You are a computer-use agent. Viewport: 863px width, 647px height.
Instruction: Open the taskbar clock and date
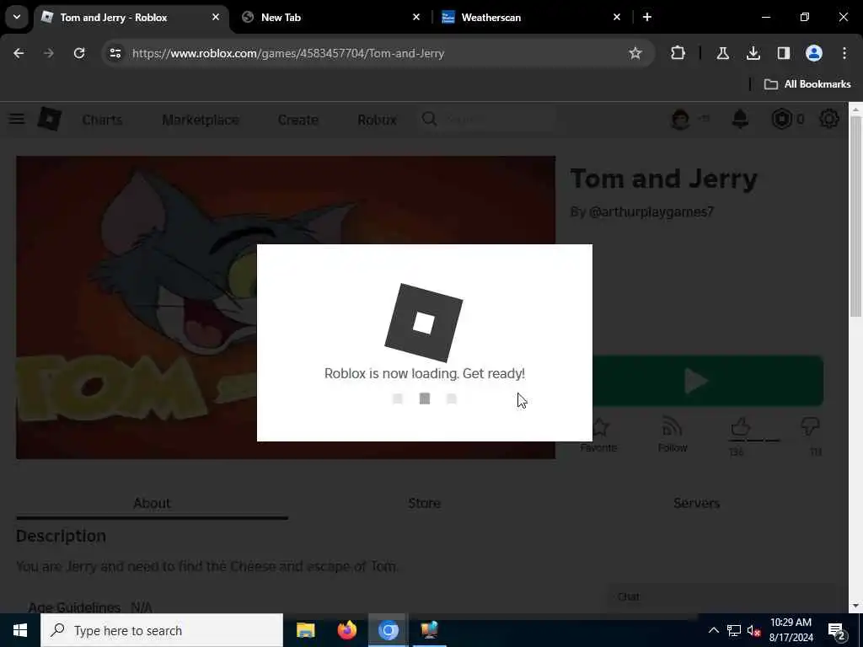[x=791, y=630]
